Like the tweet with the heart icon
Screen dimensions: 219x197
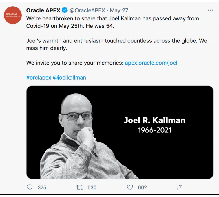[x=130, y=187]
